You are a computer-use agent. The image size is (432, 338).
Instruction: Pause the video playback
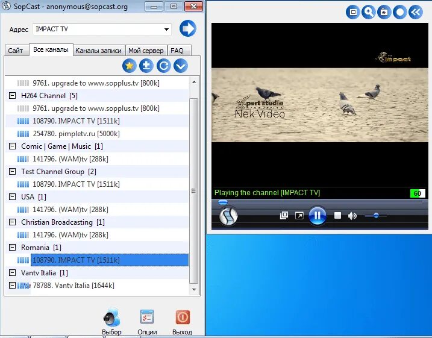pos(317,216)
